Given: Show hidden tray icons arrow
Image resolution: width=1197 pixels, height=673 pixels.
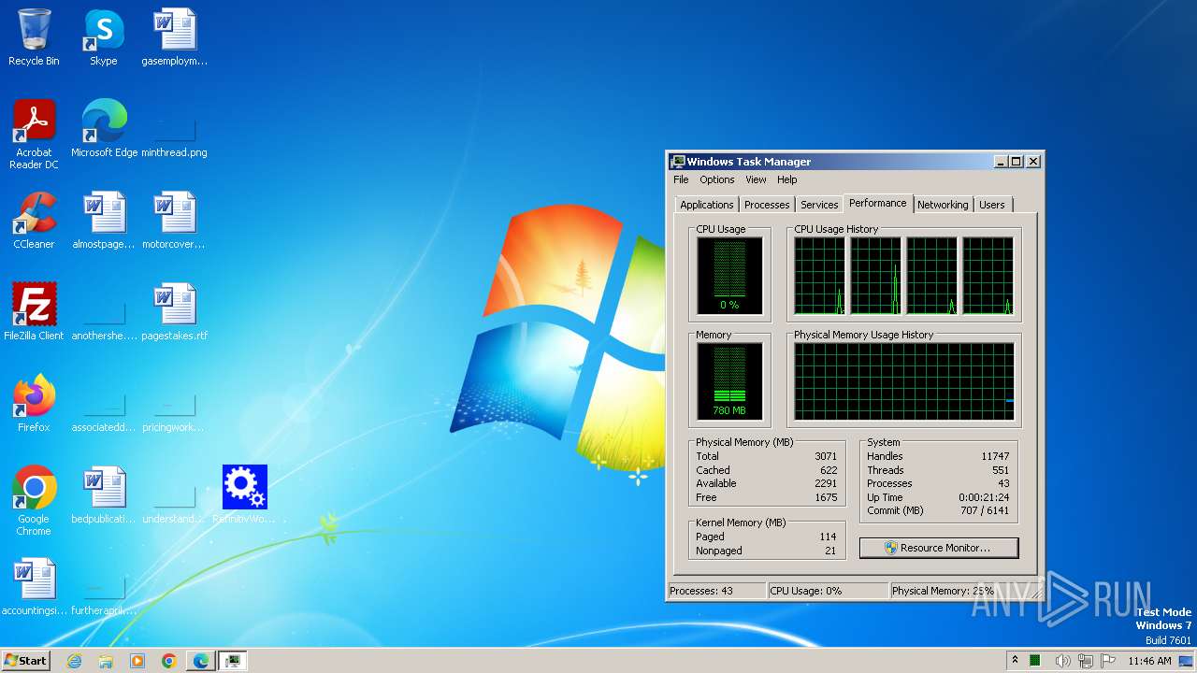Looking at the screenshot, I should pos(1015,661).
